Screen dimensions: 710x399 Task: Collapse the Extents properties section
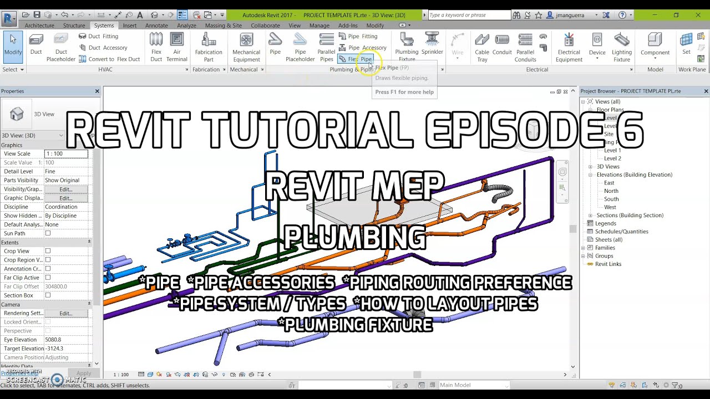(x=89, y=242)
